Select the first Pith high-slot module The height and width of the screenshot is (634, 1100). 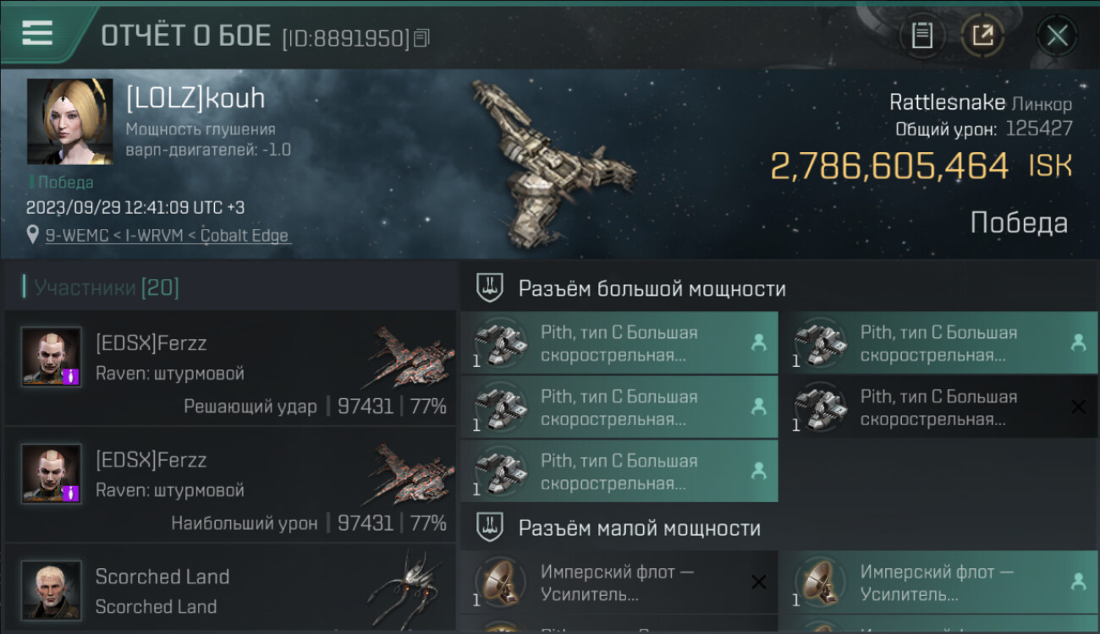[619, 342]
